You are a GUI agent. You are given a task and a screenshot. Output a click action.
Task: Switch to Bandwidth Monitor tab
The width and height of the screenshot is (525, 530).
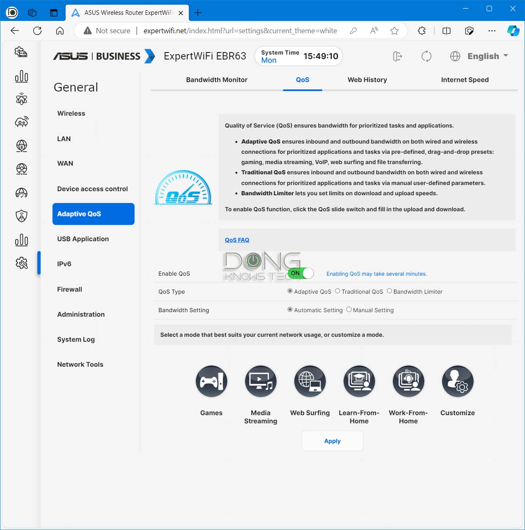click(217, 80)
